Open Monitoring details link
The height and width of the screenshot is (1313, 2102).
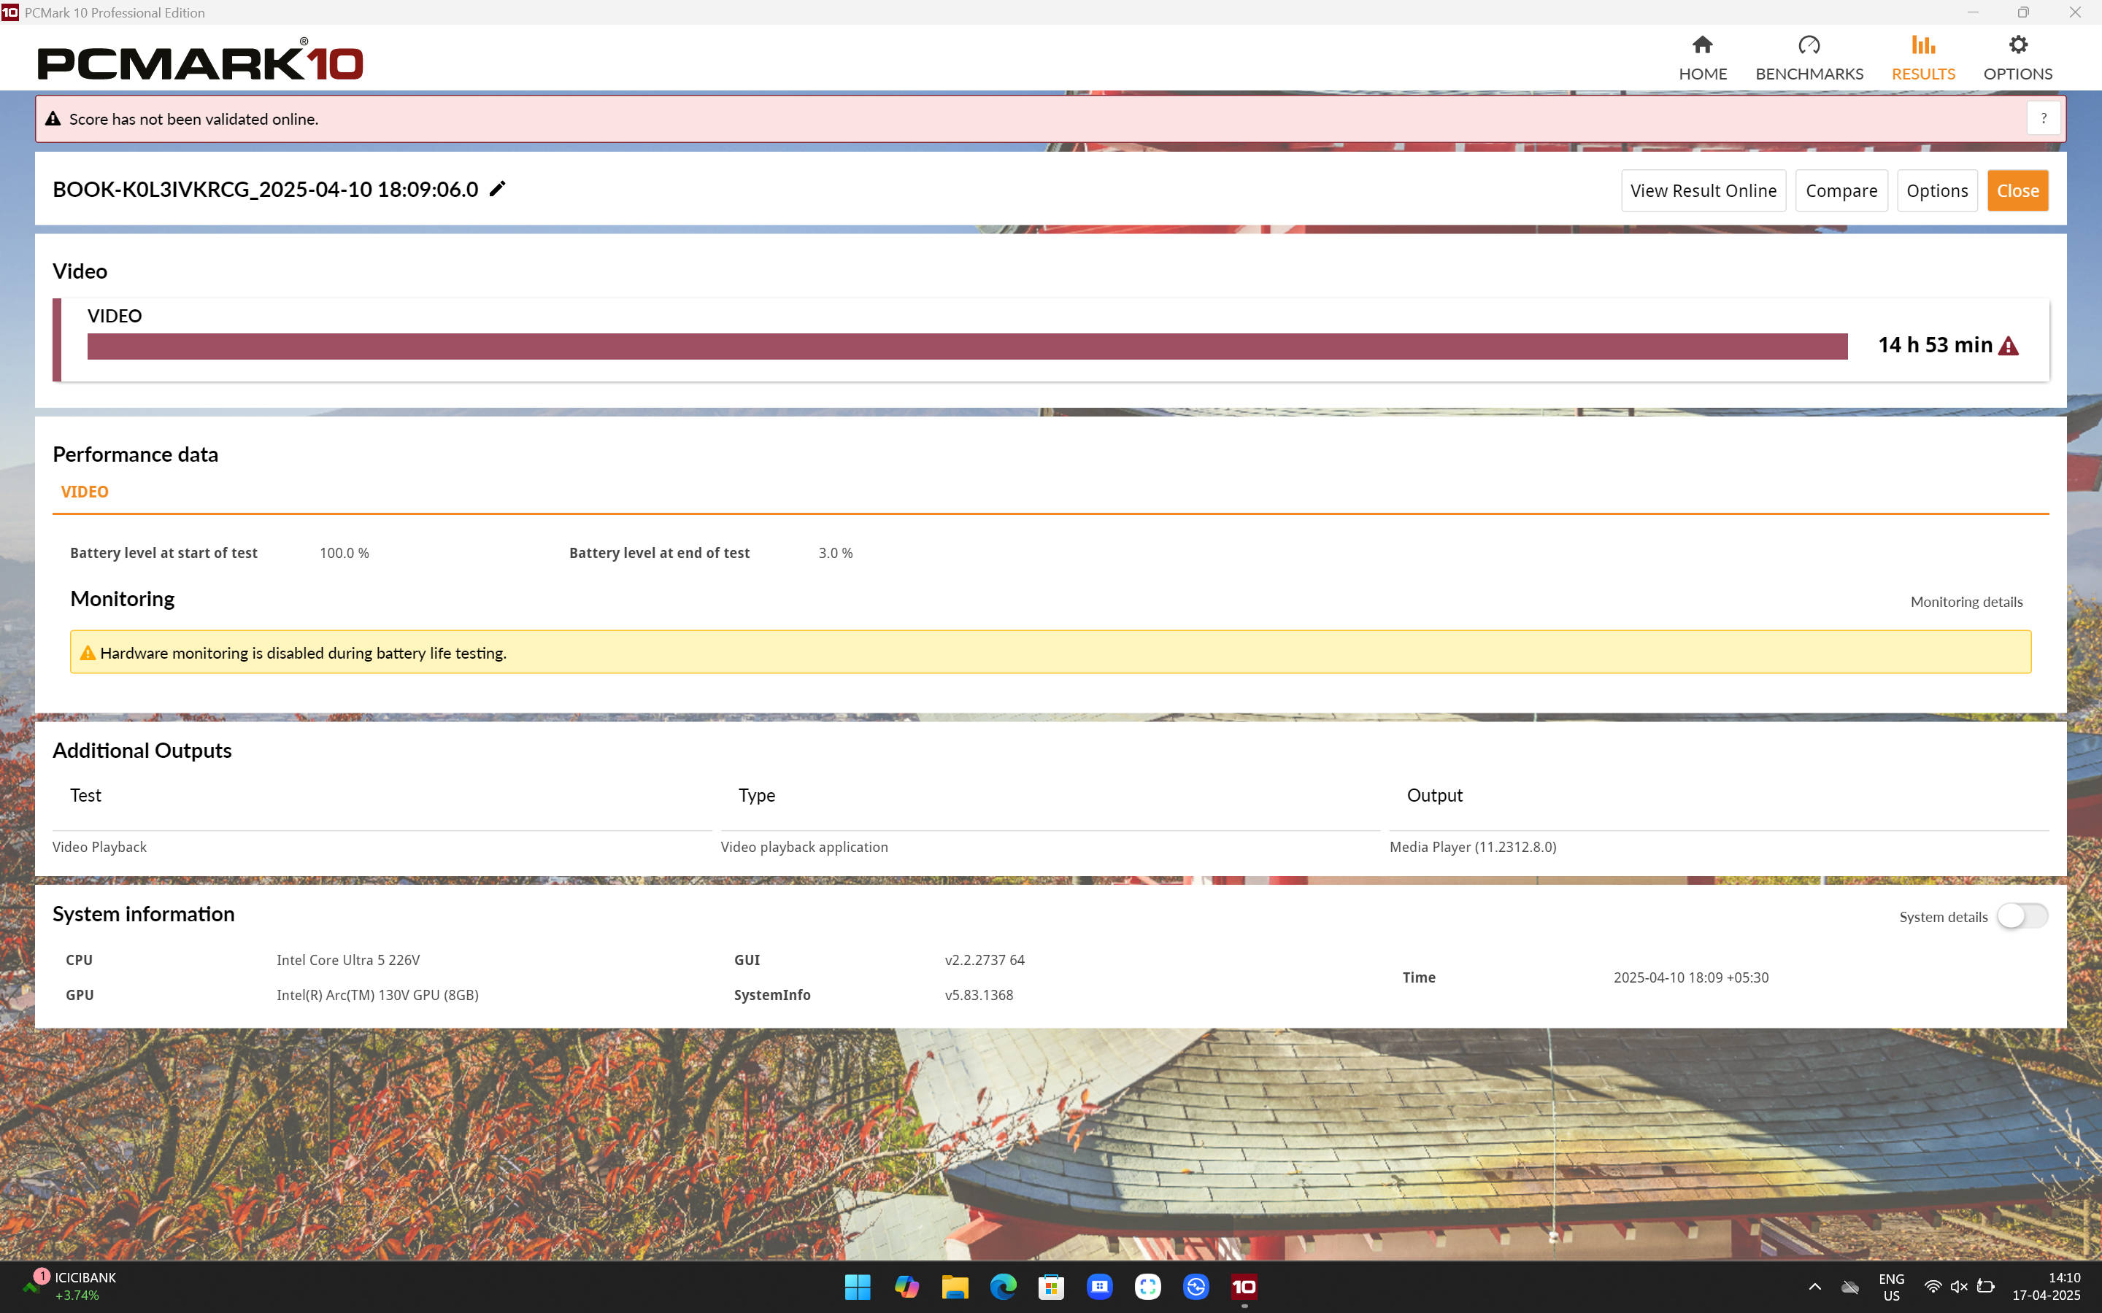[x=1966, y=602]
